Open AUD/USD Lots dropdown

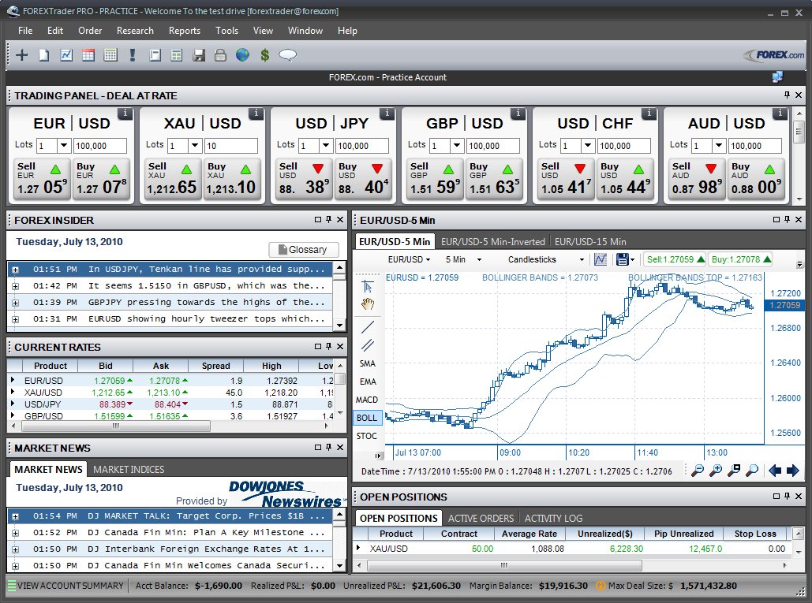coord(719,145)
